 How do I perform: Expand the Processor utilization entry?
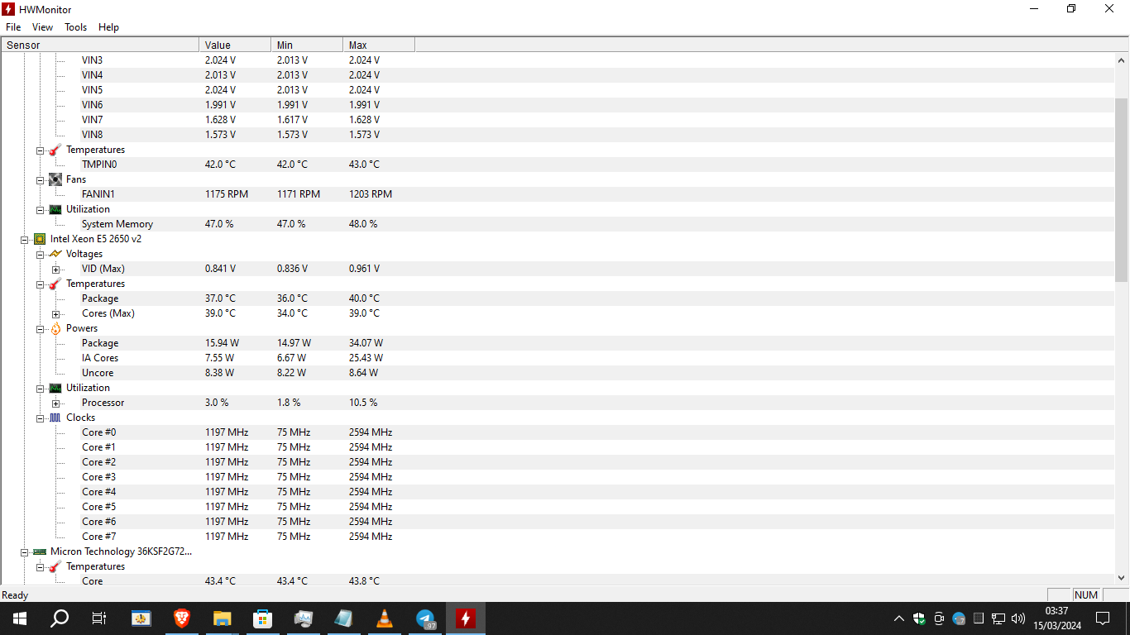[x=55, y=403]
